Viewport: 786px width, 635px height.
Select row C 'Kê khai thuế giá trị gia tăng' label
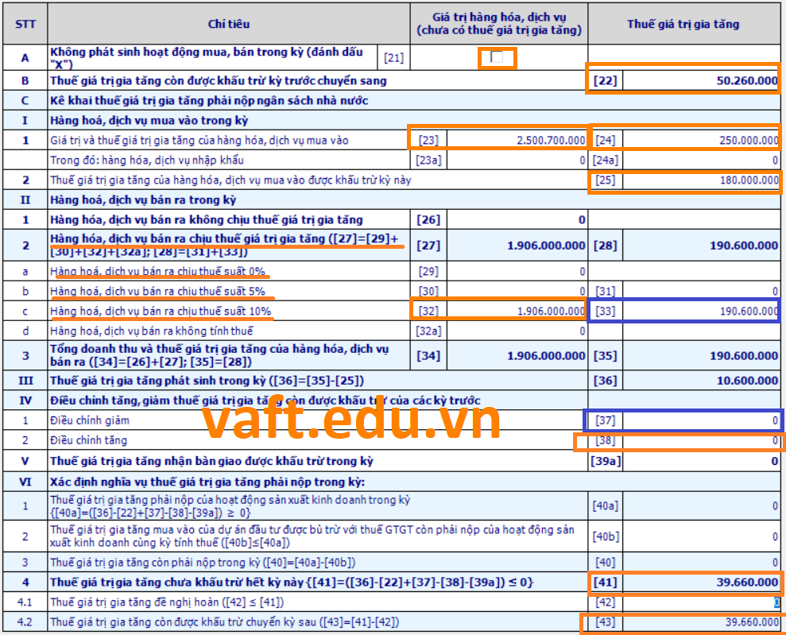(209, 101)
